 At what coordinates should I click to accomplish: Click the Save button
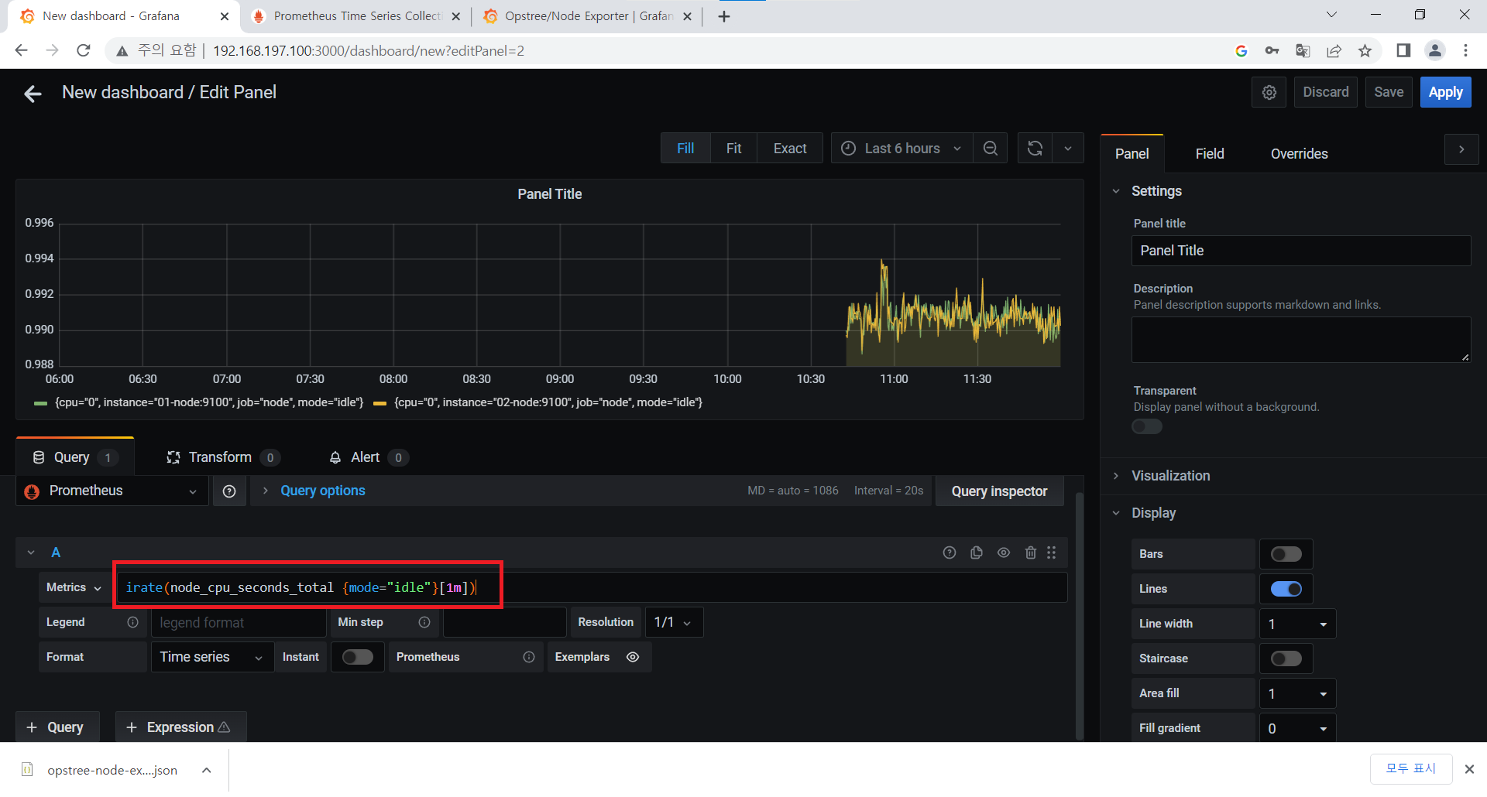pyautogui.click(x=1388, y=92)
